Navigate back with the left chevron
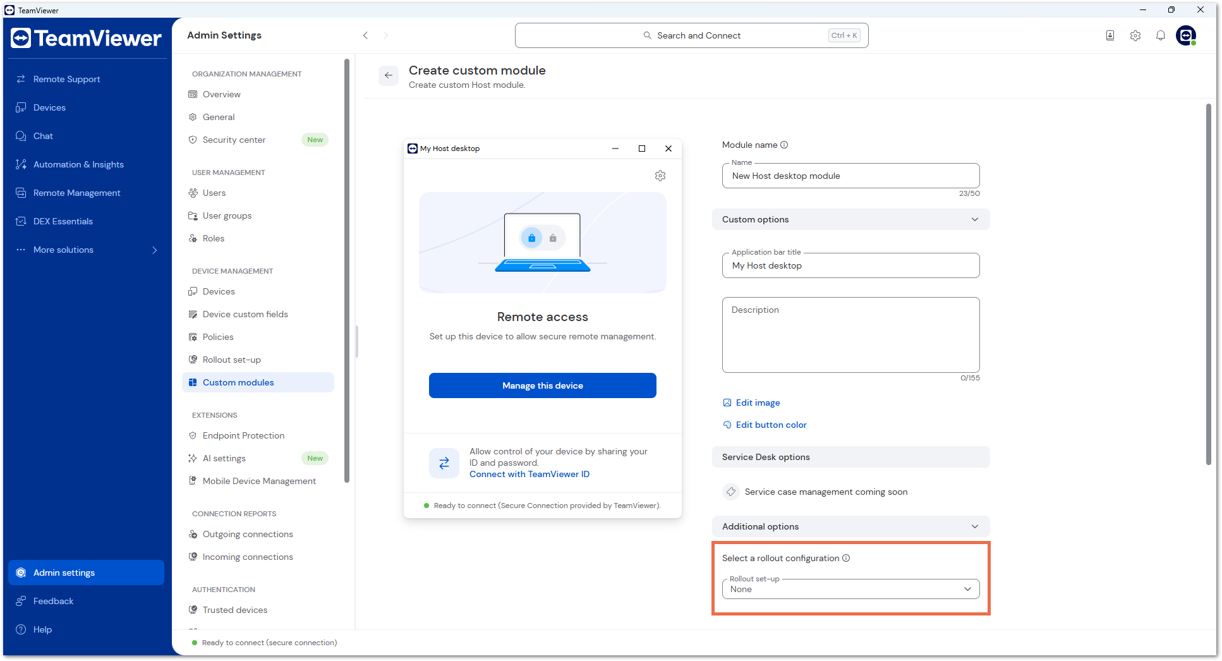Screen dimensions: 1222x661 tap(365, 35)
